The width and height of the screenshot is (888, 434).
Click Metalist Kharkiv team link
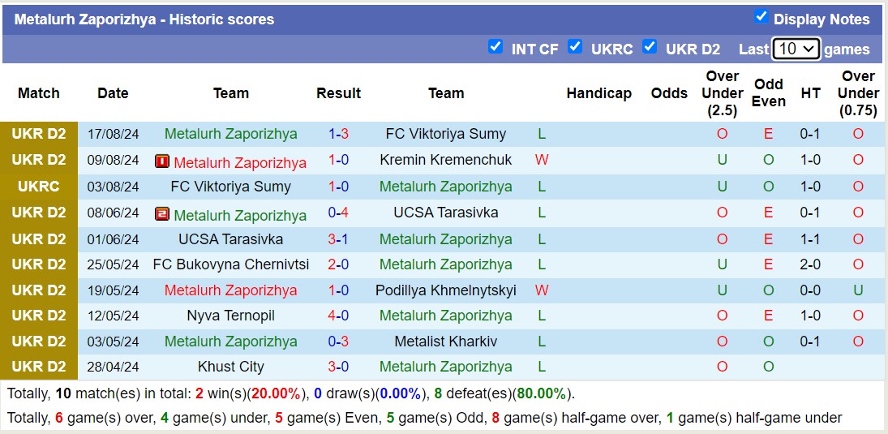click(446, 342)
